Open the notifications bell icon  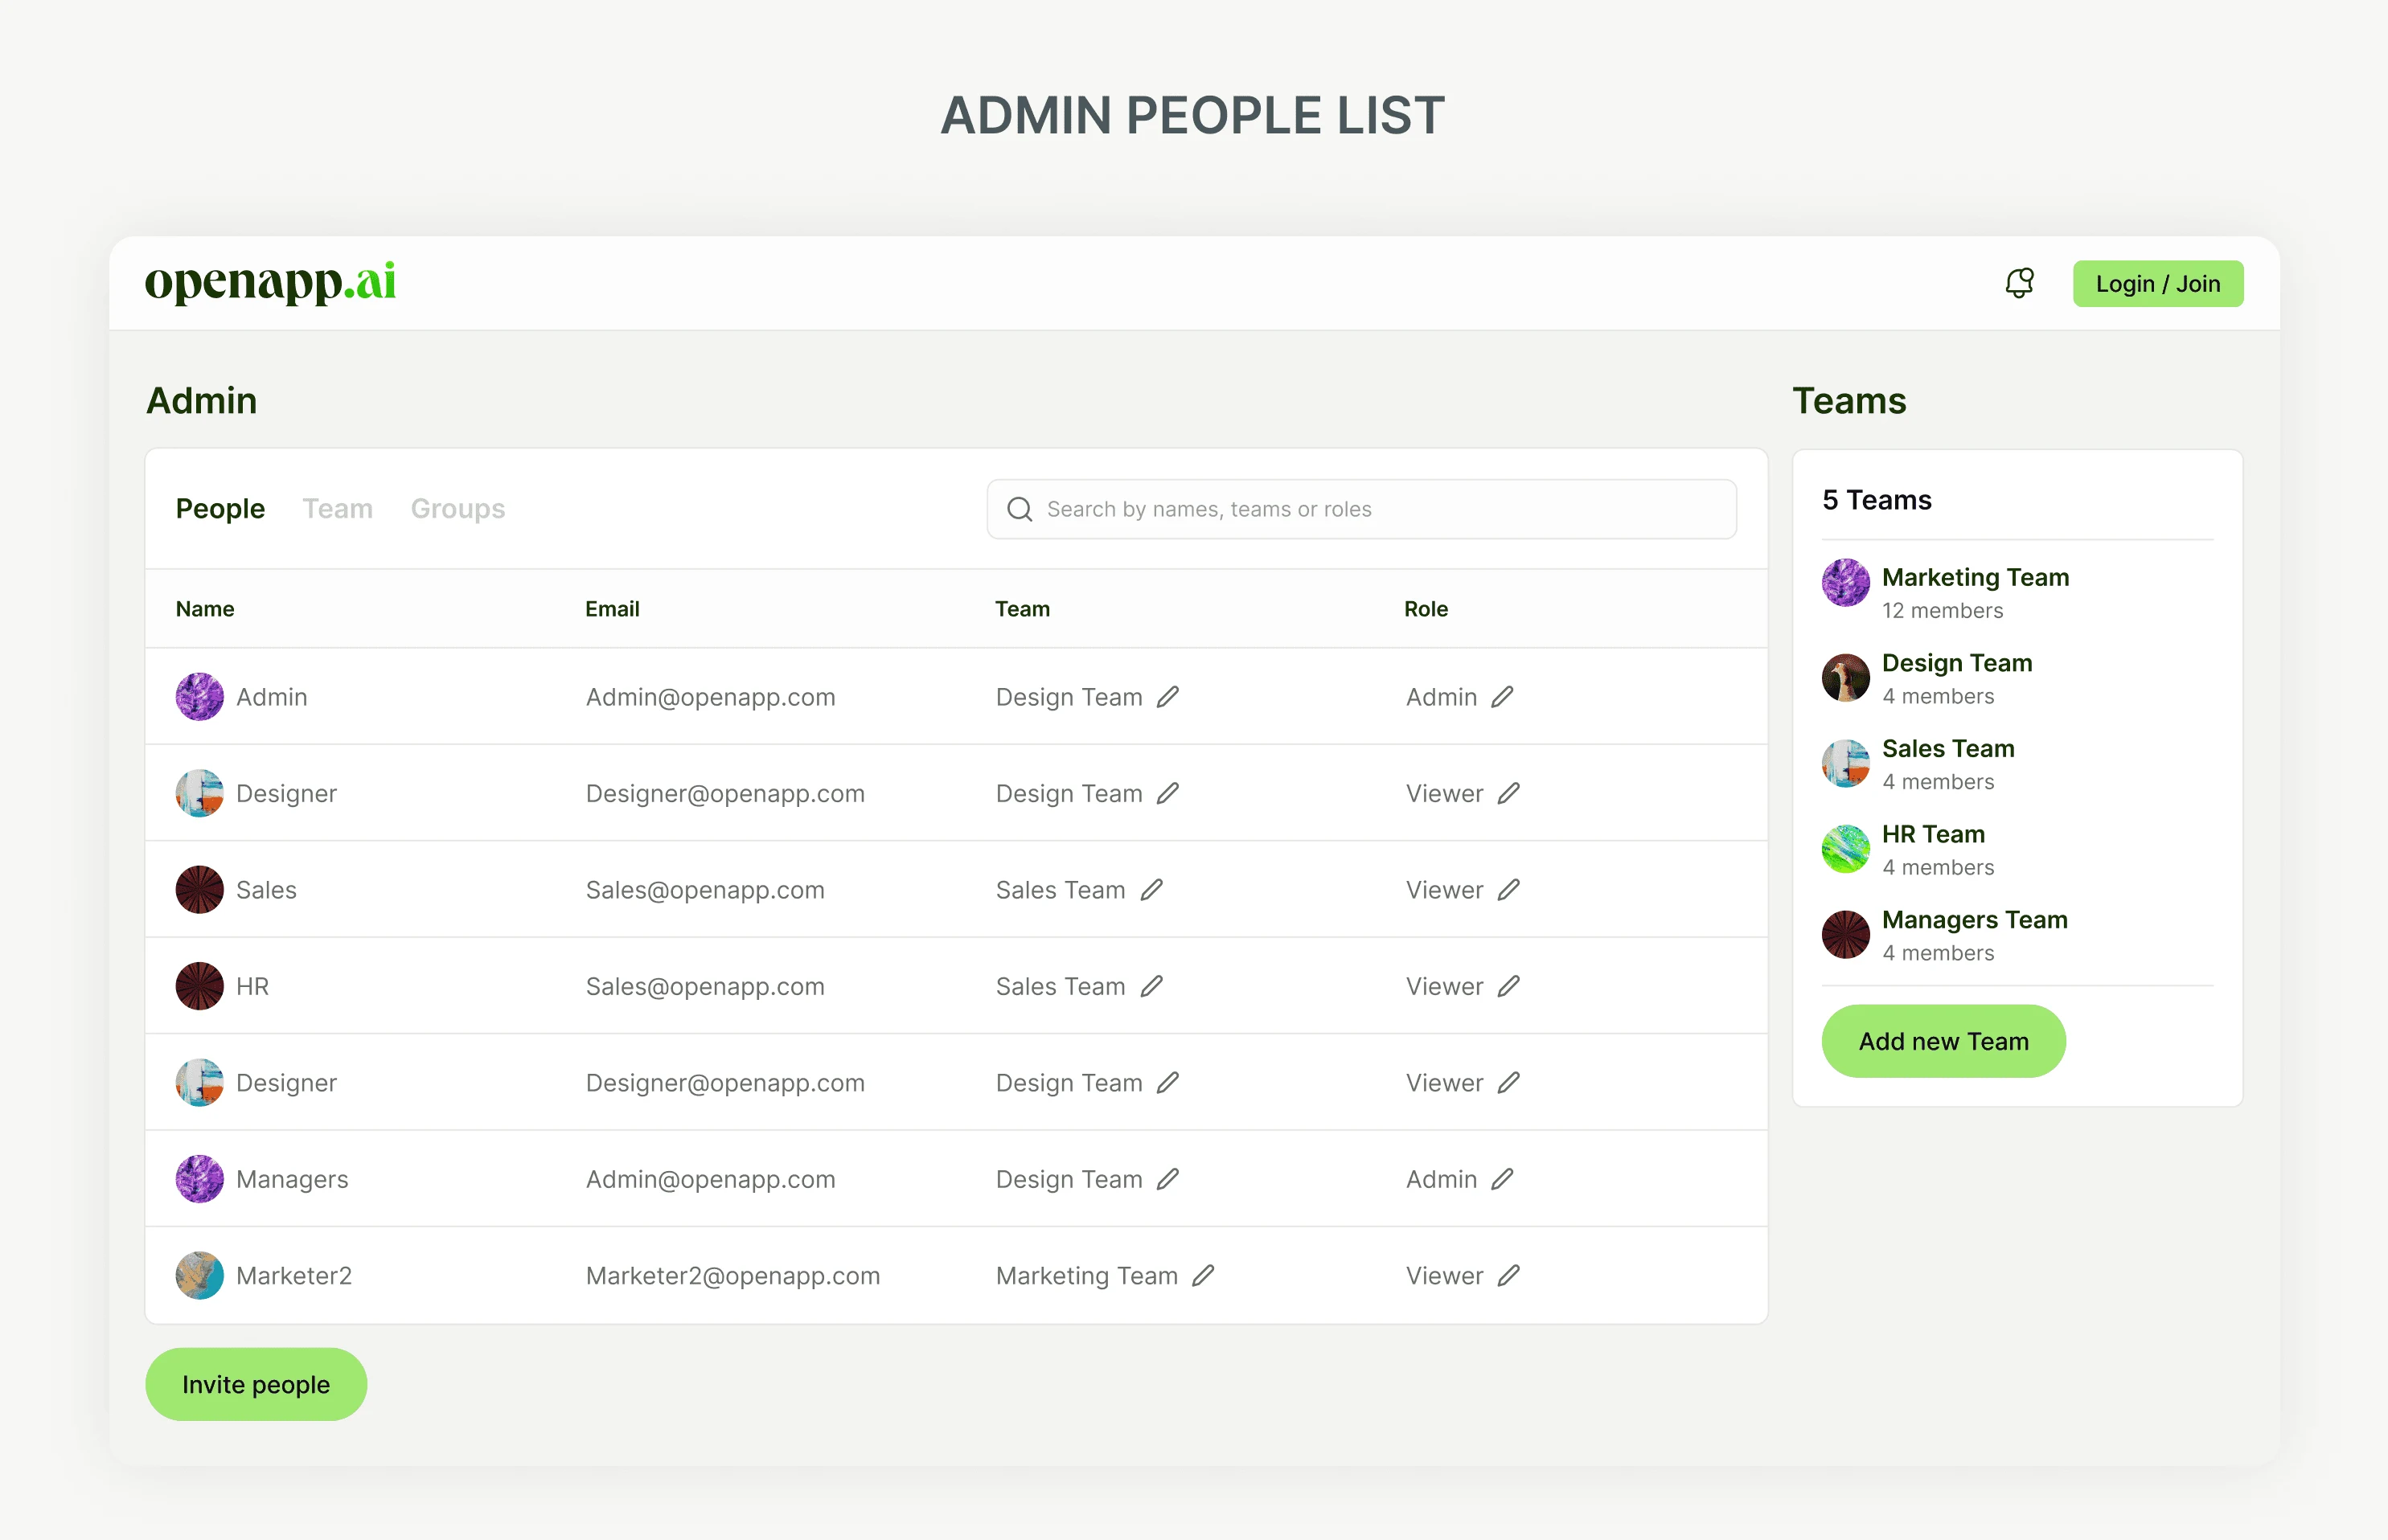point(2019,283)
